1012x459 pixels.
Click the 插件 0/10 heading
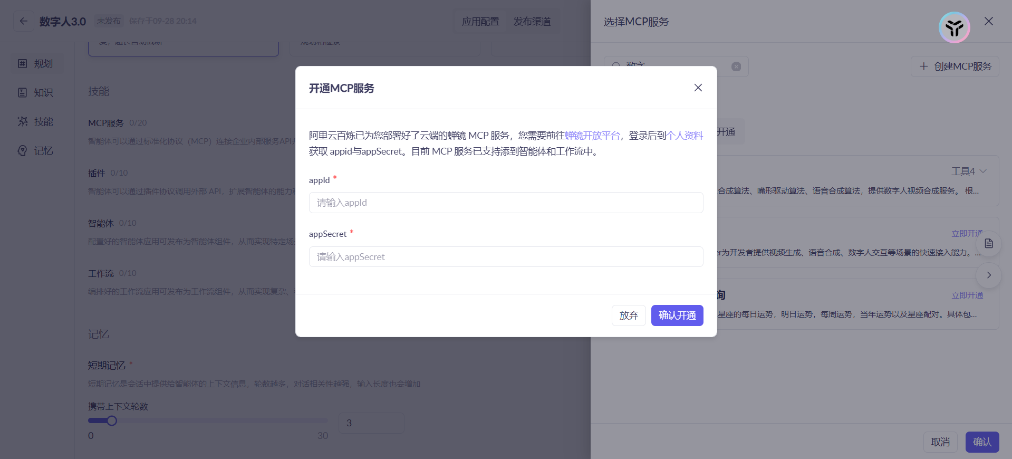(x=108, y=173)
